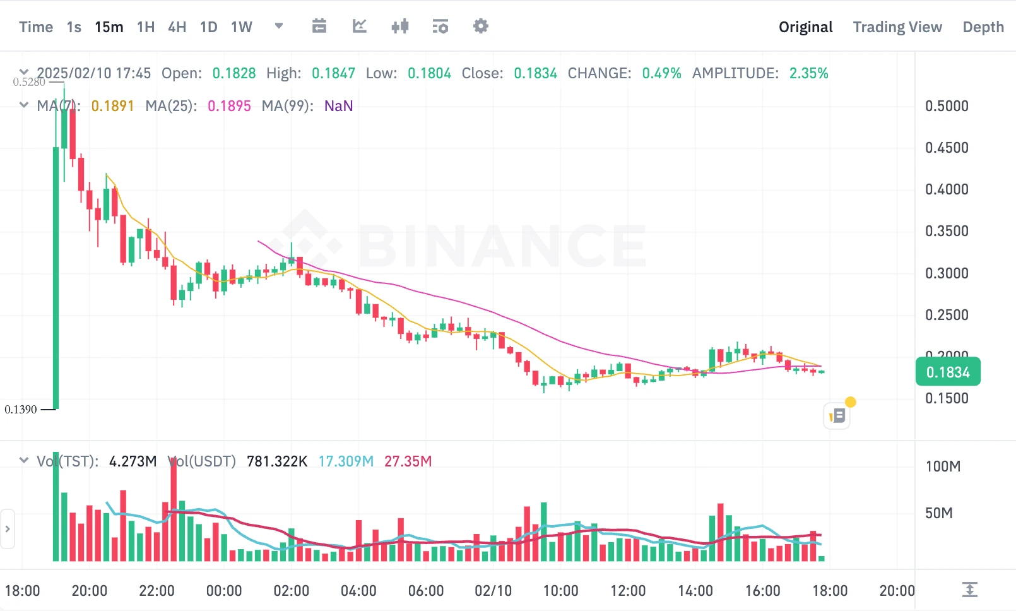This screenshot has height=611, width=1016.
Task: Select the 15m interval
Action: pos(109,27)
